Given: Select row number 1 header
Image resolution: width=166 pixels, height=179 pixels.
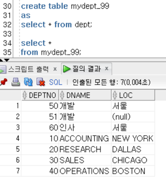Looking at the screenshot, I should point(11,106).
